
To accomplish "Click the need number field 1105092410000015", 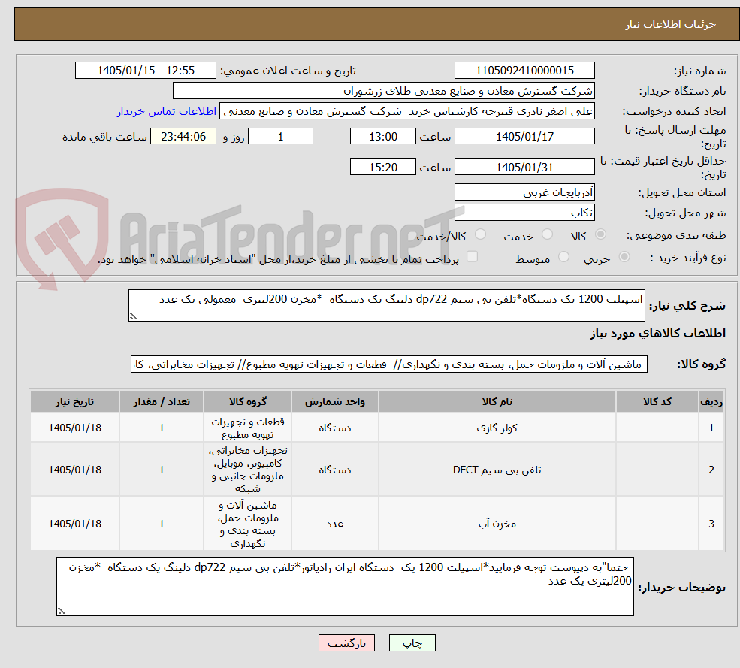I will point(524,71).
